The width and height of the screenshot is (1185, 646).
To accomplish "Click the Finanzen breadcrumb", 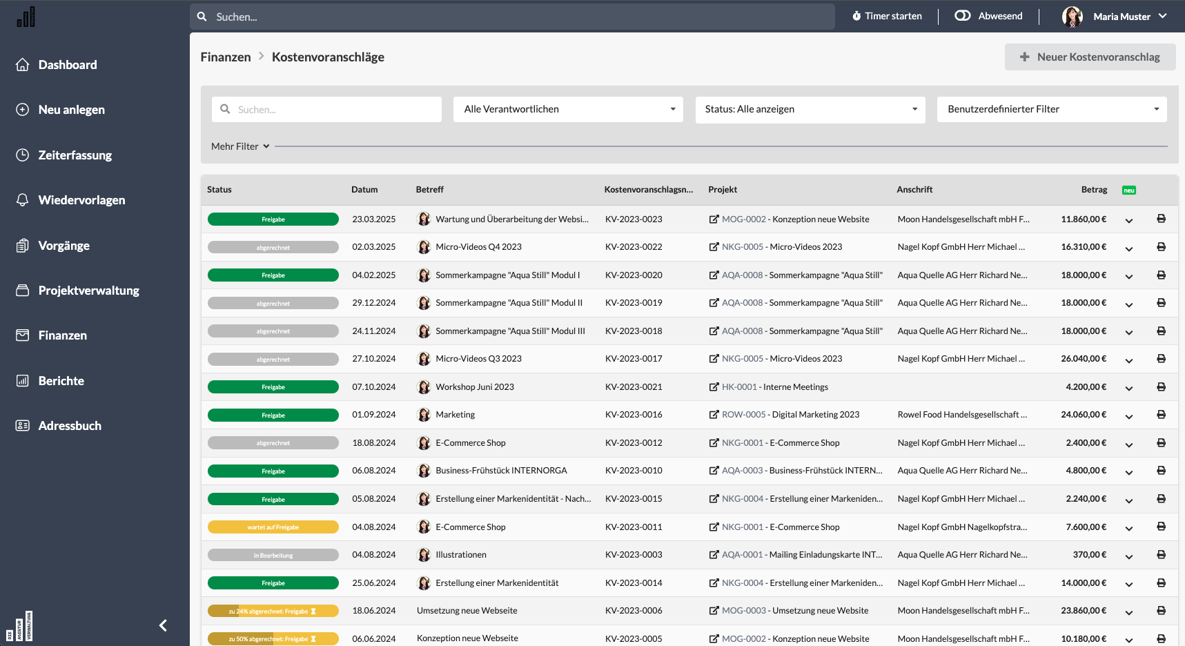I will click(225, 57).
